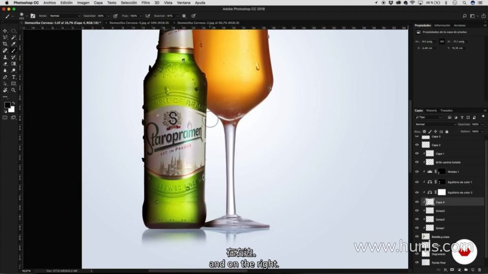Select the Healing Brush tool

click(5, 50)
